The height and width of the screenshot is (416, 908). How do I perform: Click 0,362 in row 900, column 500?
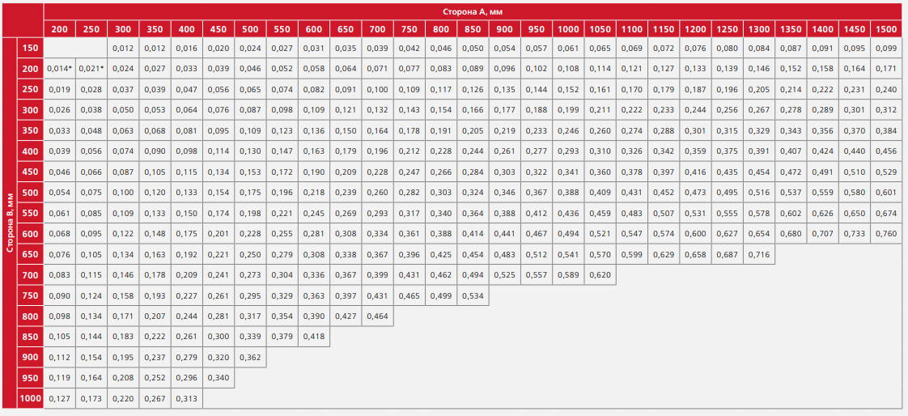(x=250, y=357)
